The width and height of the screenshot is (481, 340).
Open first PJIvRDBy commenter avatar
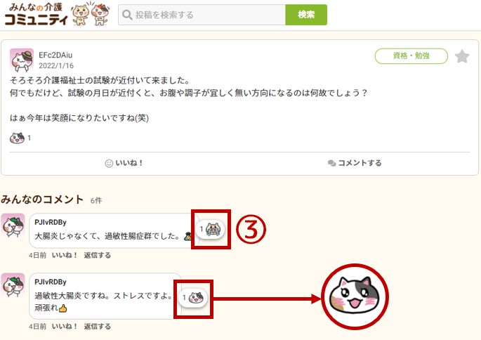(13, 225)
